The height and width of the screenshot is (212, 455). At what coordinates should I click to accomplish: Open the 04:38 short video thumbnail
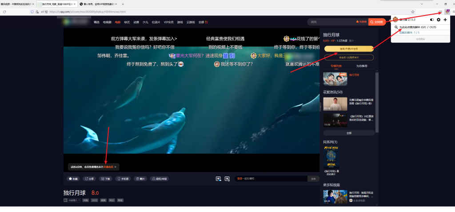point(335,196)
